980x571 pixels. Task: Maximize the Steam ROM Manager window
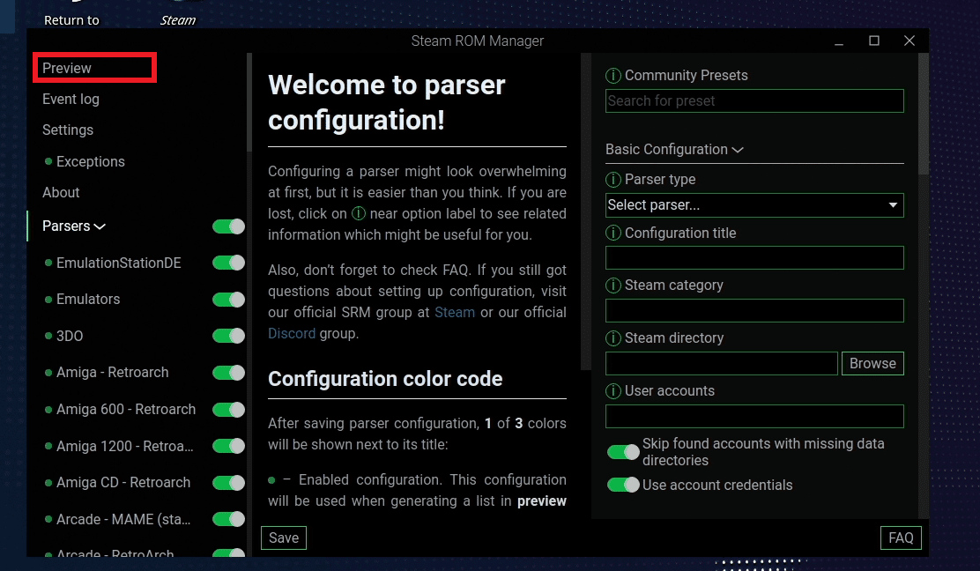point(873,41)
